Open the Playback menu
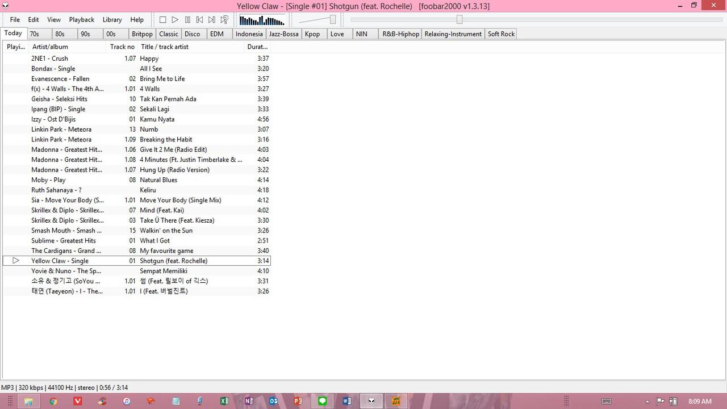 pyautogui.click(x=82, y=20)
